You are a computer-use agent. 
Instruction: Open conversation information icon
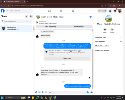(90, 17)
